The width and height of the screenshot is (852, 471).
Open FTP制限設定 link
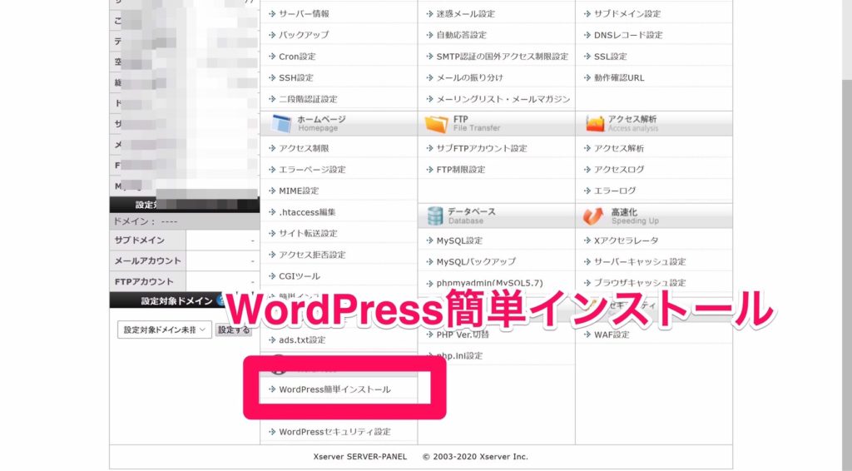[461, 170]
